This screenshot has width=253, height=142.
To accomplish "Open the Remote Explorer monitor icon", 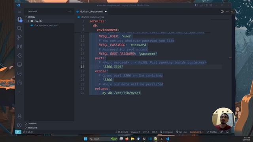I will [19, 65].
